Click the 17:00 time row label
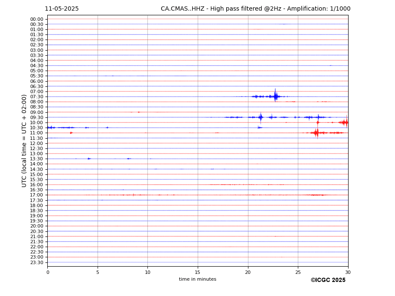This screenshot has width=395, height=296. pos(37,195)
